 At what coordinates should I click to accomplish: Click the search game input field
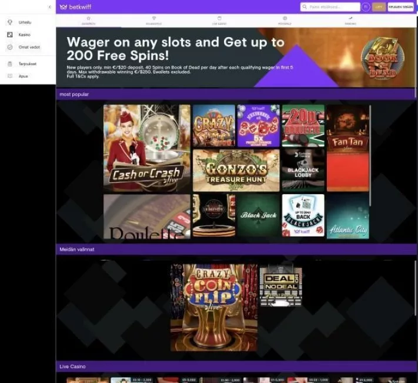click(x=330, y=7)
